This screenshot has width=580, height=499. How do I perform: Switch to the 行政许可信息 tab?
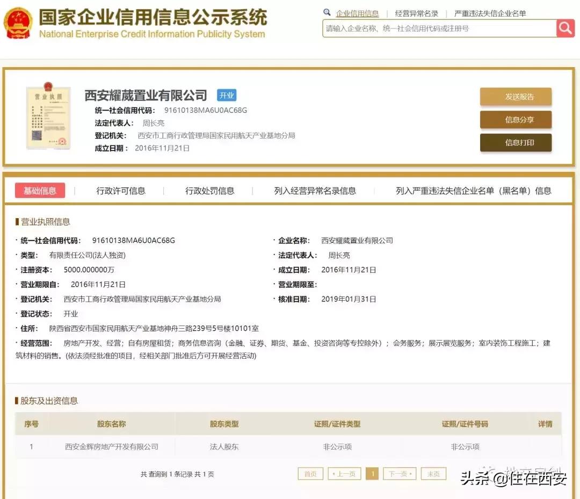pos(121,190)
